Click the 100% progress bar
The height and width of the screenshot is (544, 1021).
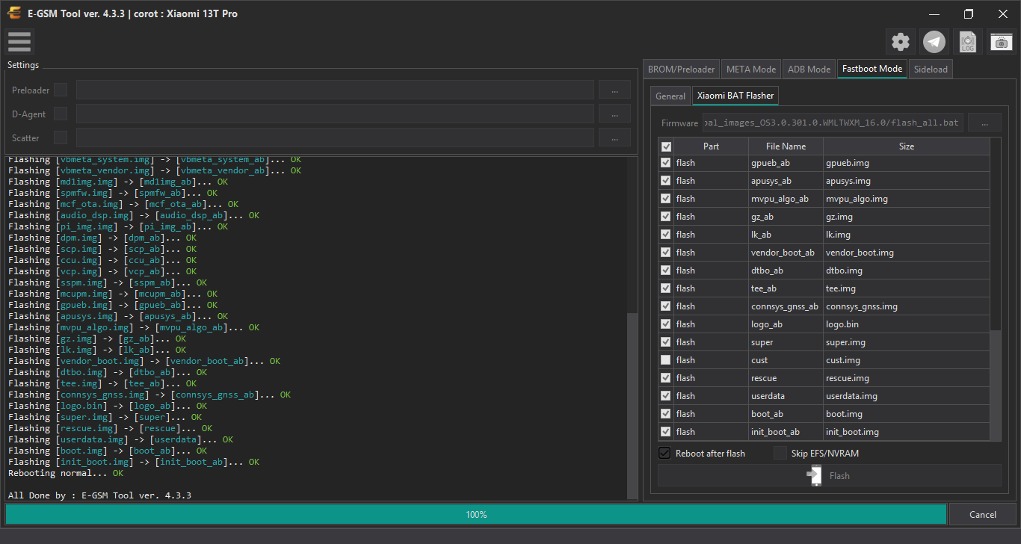pyautogui.click(x=476, y=514)
